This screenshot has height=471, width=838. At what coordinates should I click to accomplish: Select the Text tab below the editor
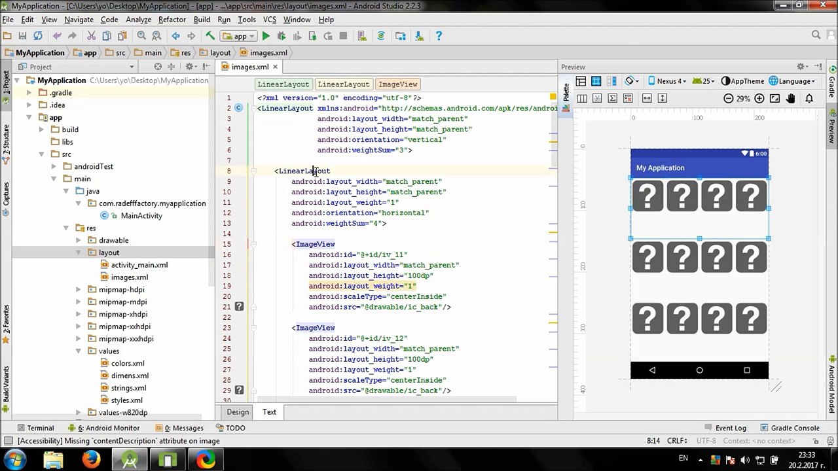tap(270, 412)
